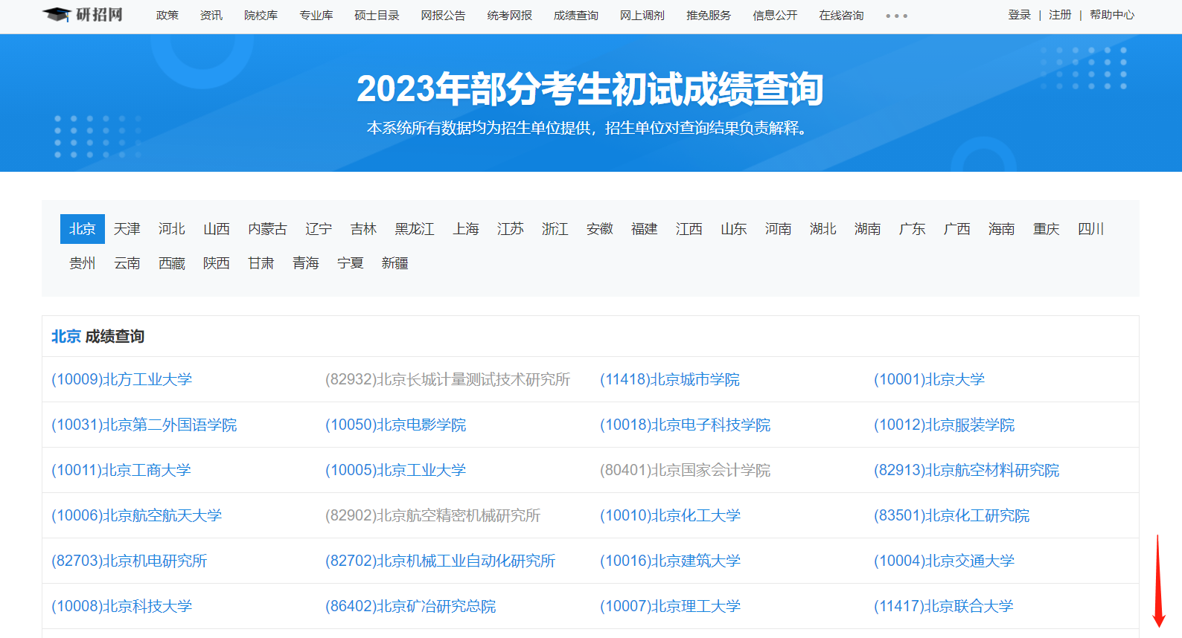Open (10006)北京航空航天大学 link
1182x638 pixels.
point(137,515)
